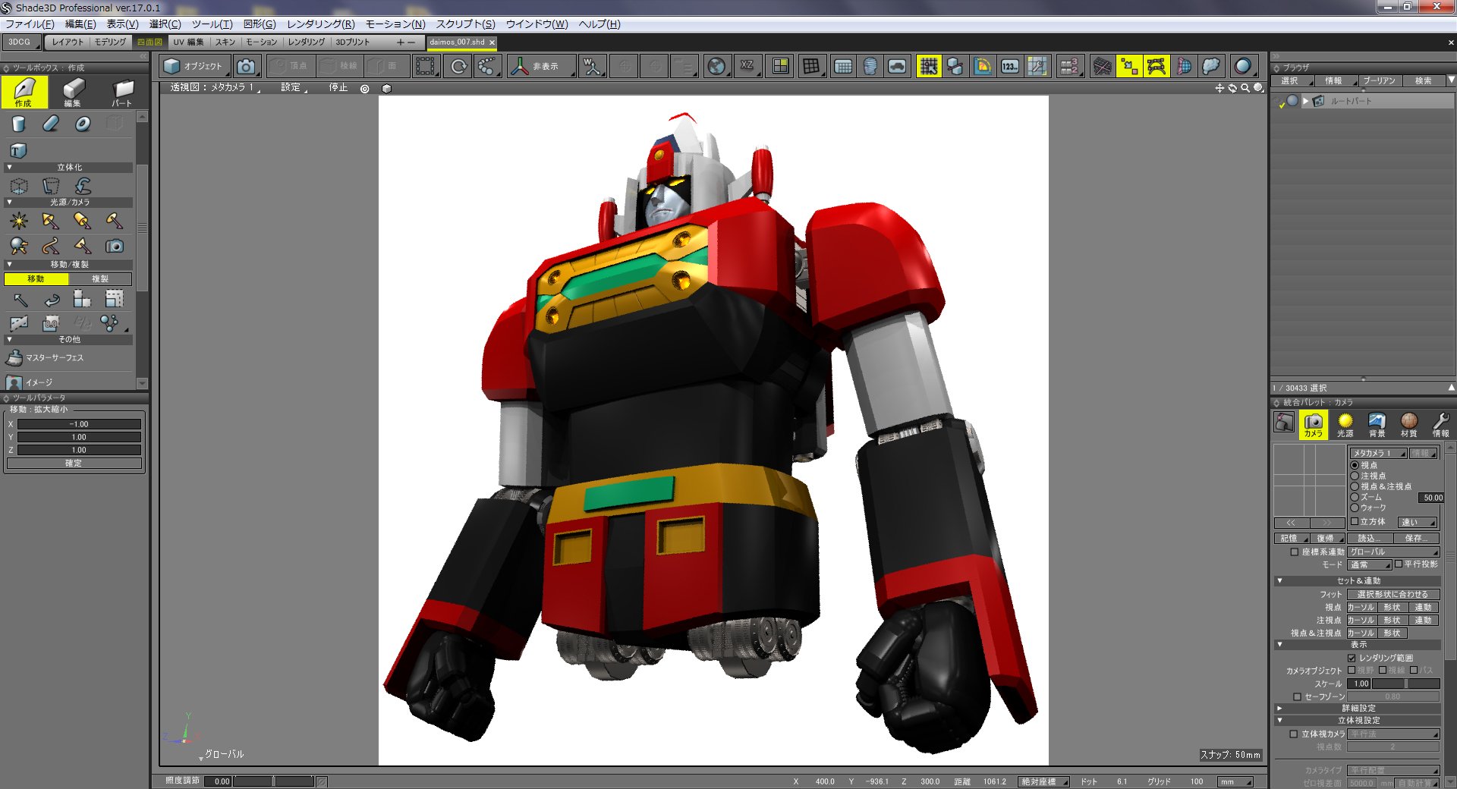Image resolution: width=1457 pixels, height=789 pixels.
Task: Adjust the スケール slider in camera display
Action: click(1406, 684)
